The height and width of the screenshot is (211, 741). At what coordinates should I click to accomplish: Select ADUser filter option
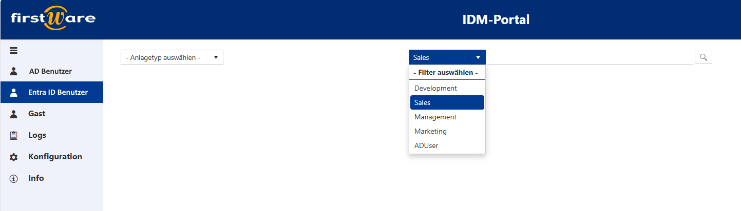click(x=447, y=145)
